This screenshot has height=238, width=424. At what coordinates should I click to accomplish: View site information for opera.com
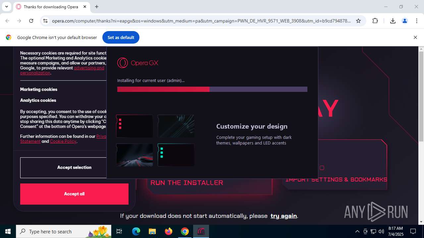45,21
